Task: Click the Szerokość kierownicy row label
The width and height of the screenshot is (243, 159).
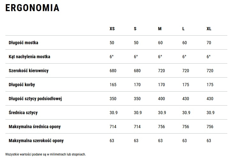Action: coord(29,71)
